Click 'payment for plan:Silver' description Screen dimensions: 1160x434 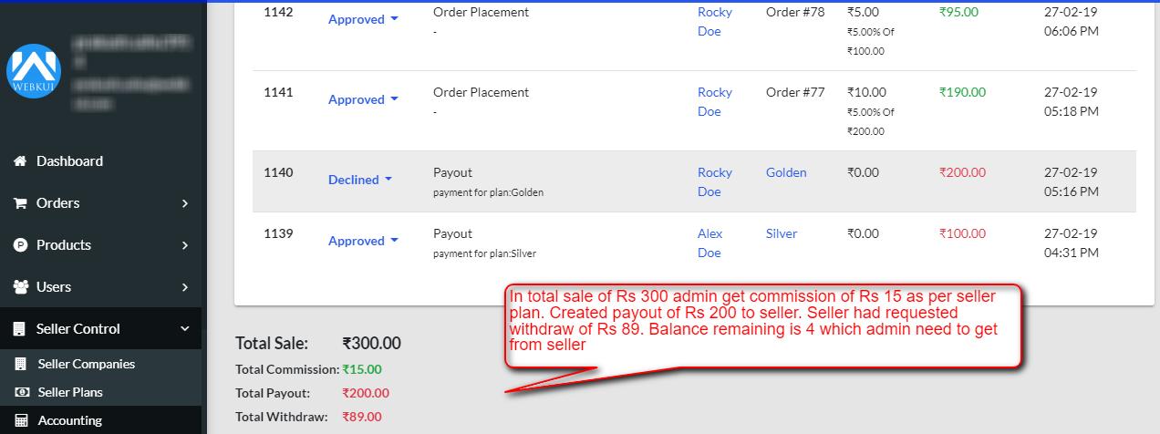pyautogui.click(x=484, y=253)
